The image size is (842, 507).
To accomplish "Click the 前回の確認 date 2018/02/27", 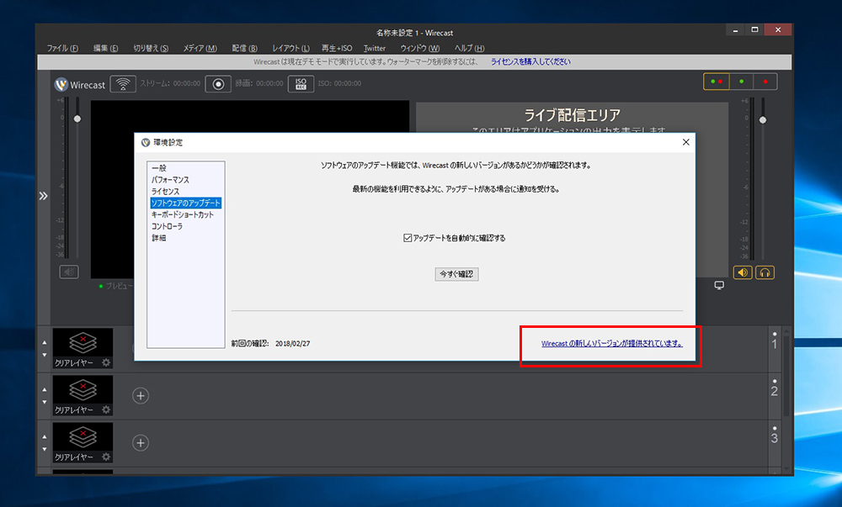I will click(x=293, y=344).
